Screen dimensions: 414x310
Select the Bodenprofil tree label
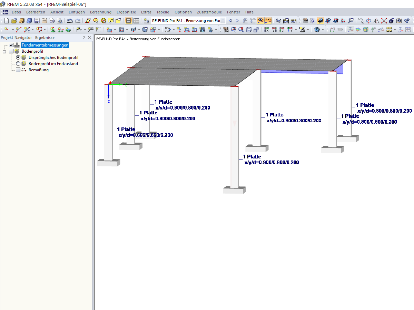pos(32,51)
